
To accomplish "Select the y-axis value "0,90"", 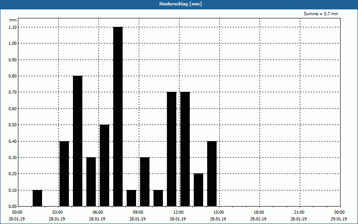I will 13,60.
